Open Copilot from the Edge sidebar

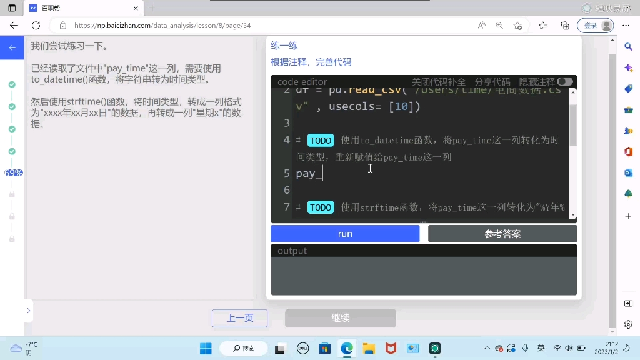[628, 67]
